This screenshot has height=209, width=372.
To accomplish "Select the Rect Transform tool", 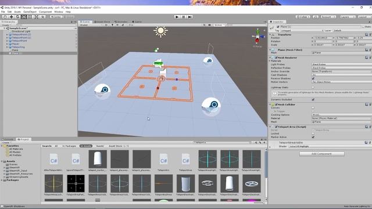I will [x=30, y=17].
